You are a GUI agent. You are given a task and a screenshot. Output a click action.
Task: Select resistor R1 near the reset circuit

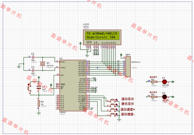point(38,104)
